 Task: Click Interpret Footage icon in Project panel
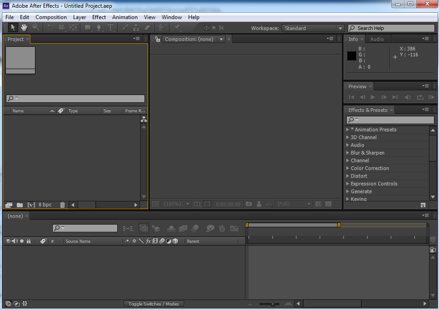[x=9, y=205]
